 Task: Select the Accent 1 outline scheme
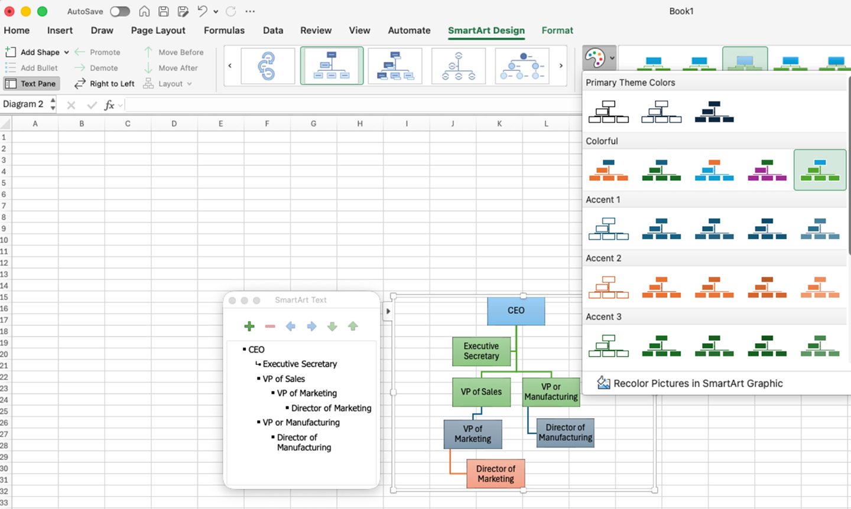coord(609,229)
